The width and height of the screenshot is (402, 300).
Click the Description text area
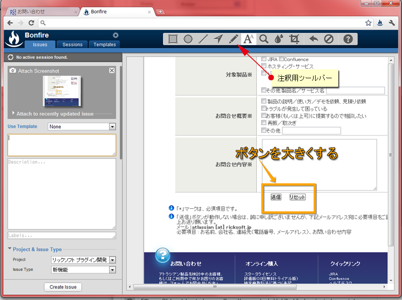tap(62, 194)
